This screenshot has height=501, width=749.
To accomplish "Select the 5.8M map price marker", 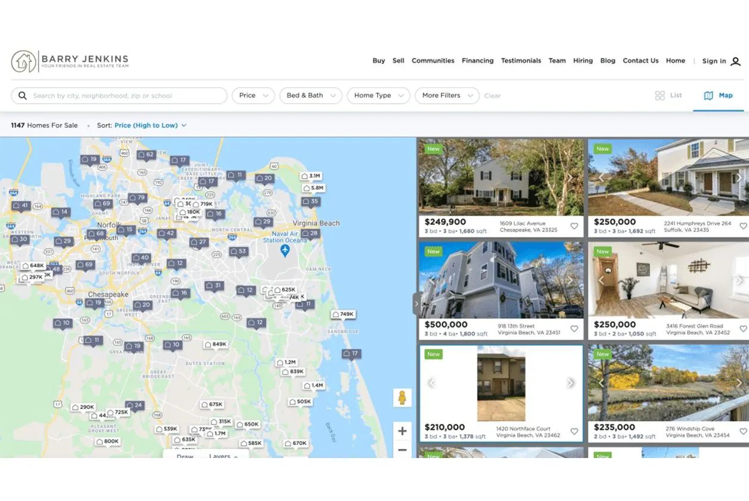I will point(313,188).
